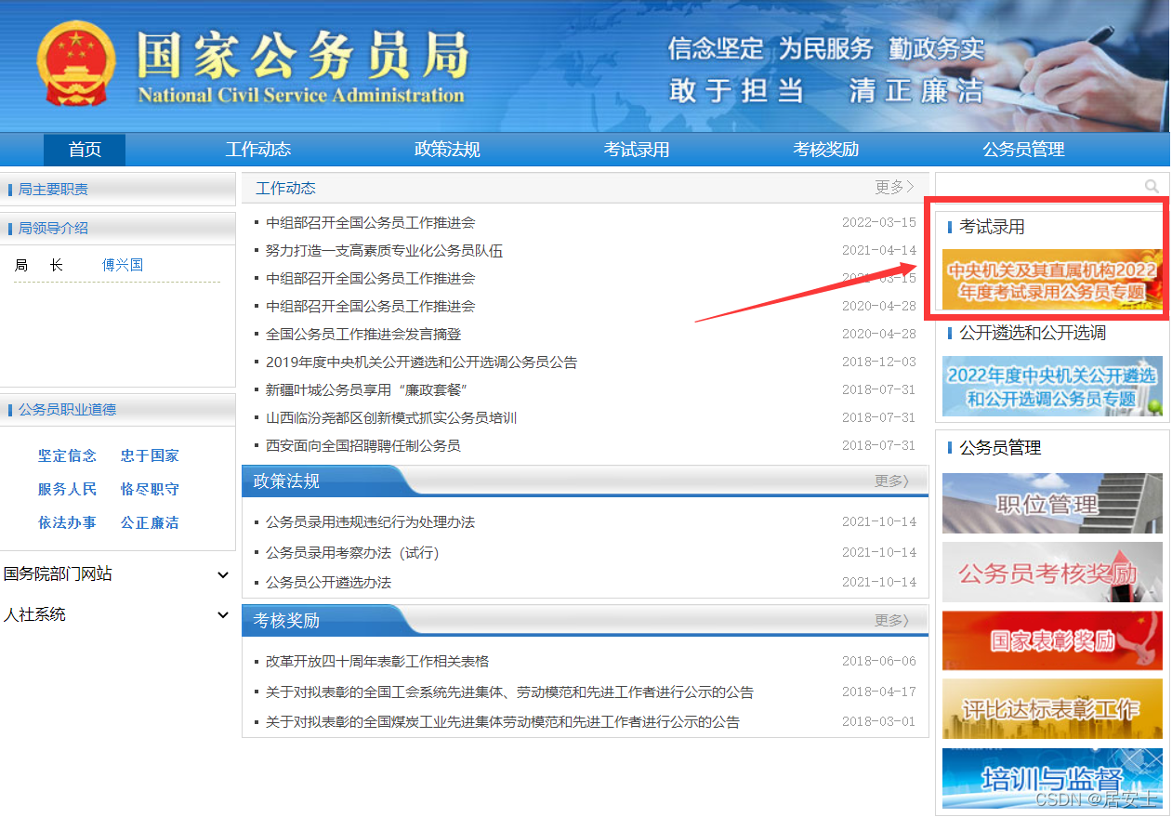Open the 评比达标表彰工作 banner
The image size is (1172, 817).
click(1052, 709)
